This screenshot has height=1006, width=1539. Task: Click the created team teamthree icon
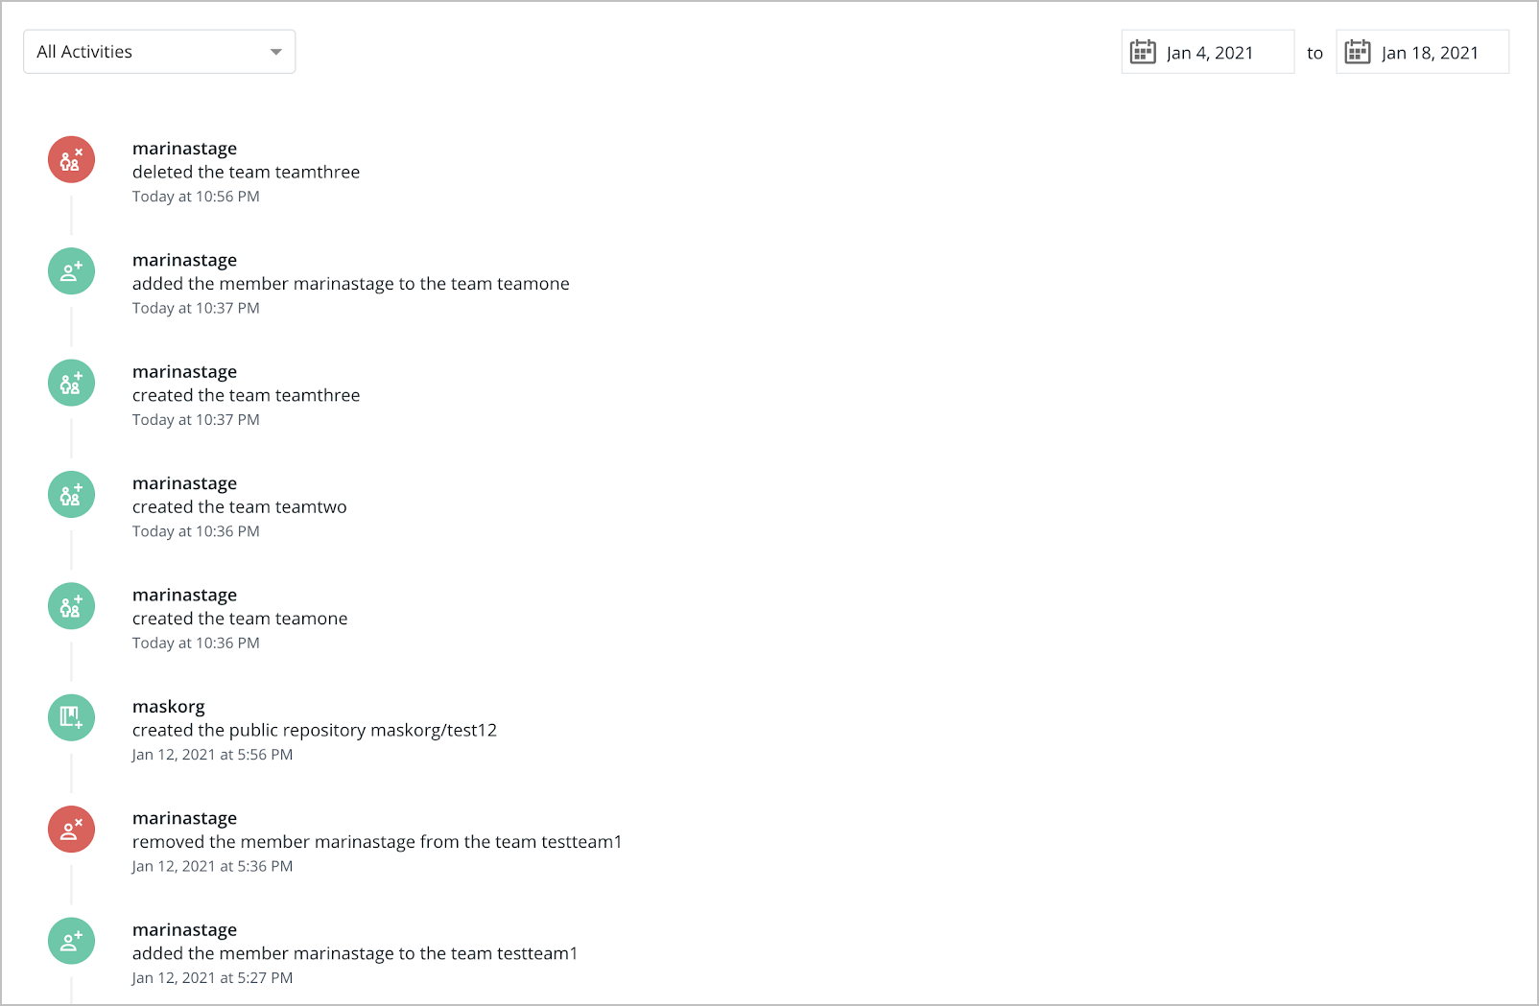pyautogui.click(x=71, y=383)
